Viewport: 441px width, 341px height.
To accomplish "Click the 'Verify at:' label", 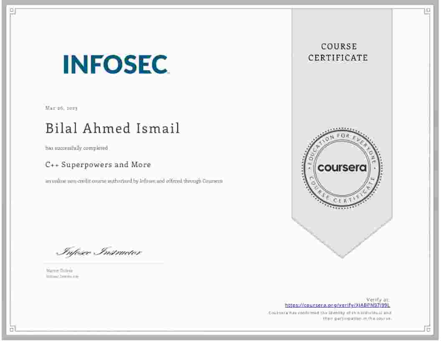I will pyautogui.click(x=378, y=300).
